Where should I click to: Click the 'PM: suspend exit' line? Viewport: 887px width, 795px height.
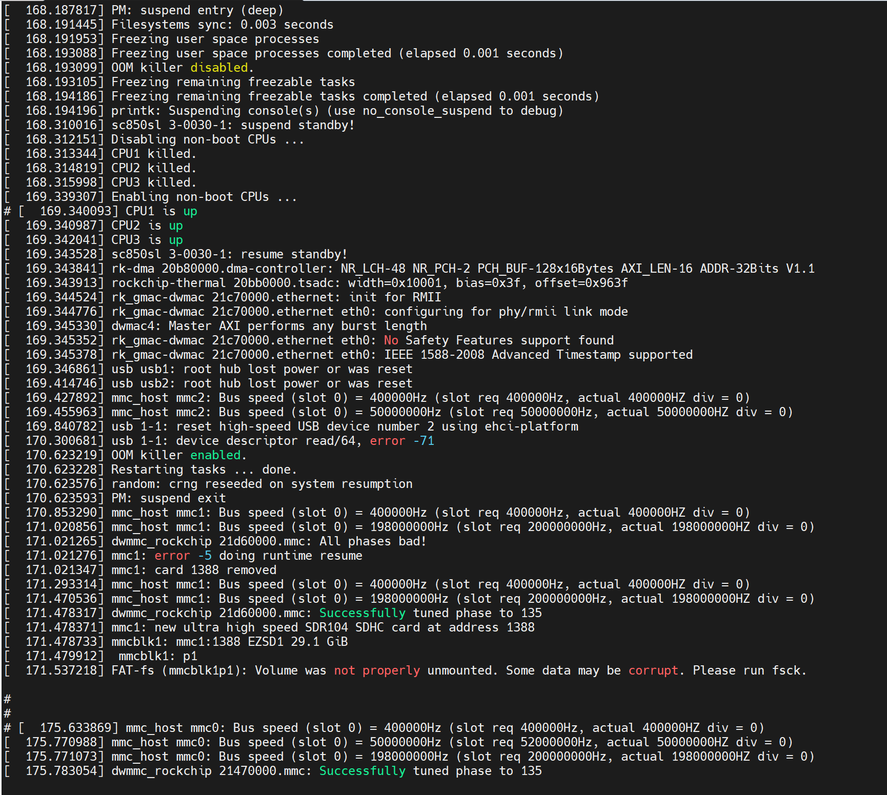pyautogui.click(x=168, y=498)
